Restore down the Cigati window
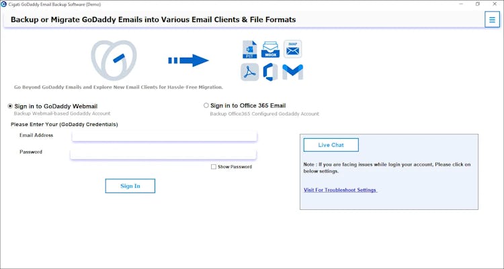This screenshot has height=269, width=504. pos(478,4)
